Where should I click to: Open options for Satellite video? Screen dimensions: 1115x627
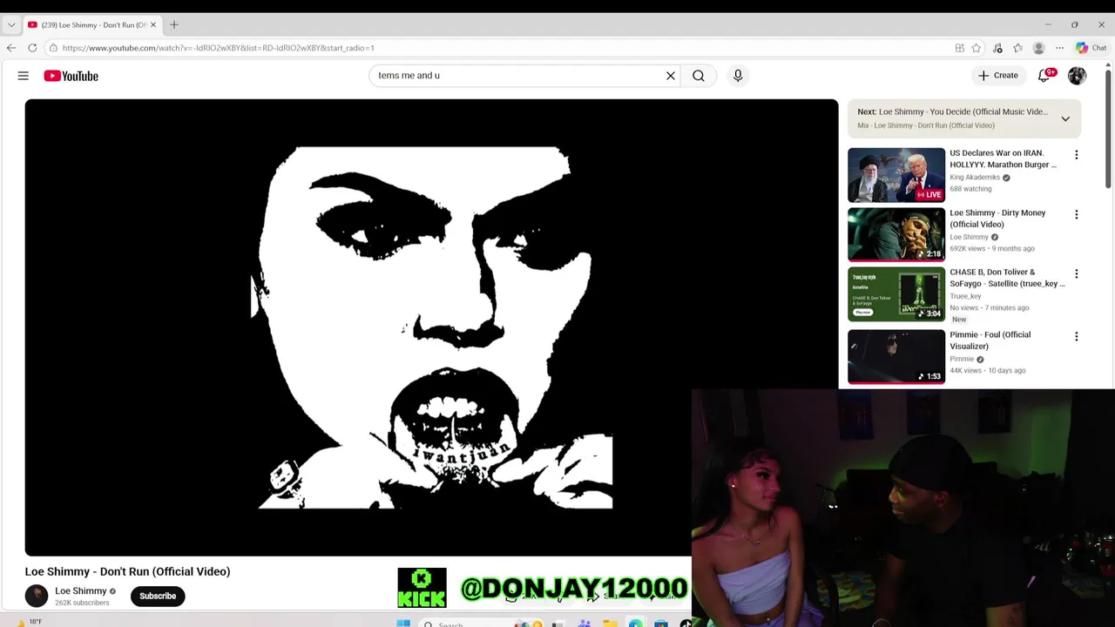tap(1076, 273)
